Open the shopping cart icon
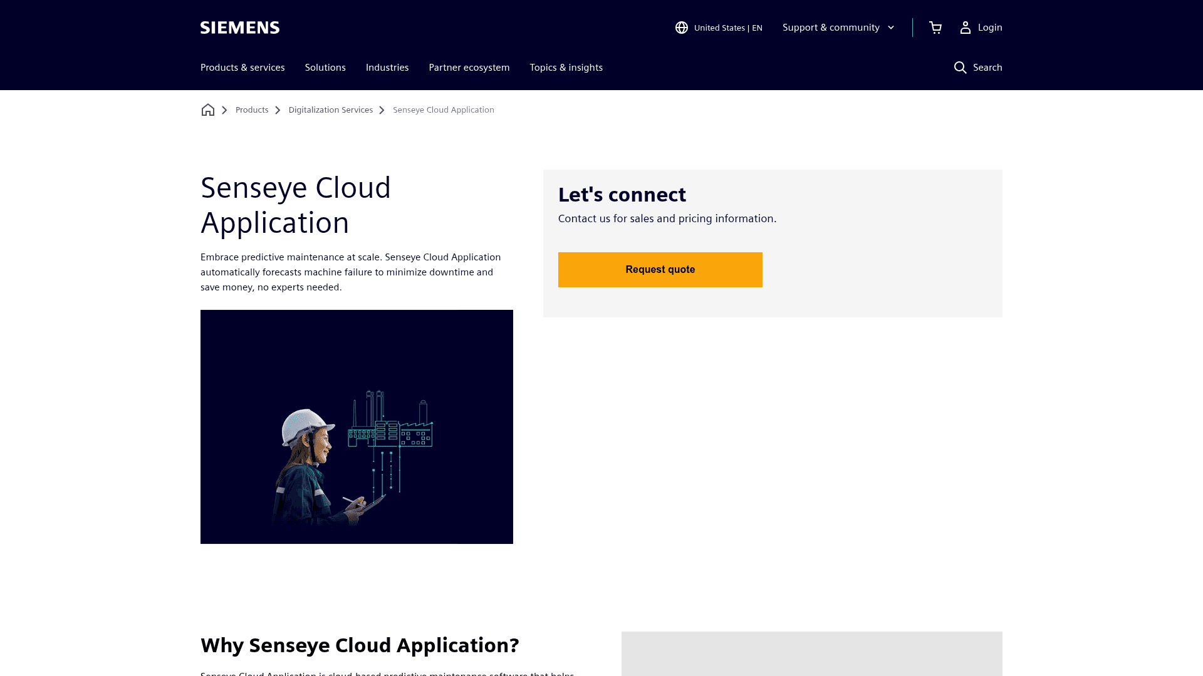 [935, 28]
